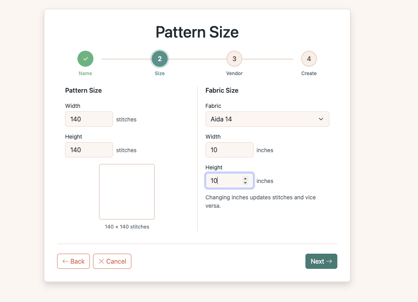This screenshot has height=302, width=418.
Task: Increase fabric height with up stepper arrow
Action: [x=245, y=179]
